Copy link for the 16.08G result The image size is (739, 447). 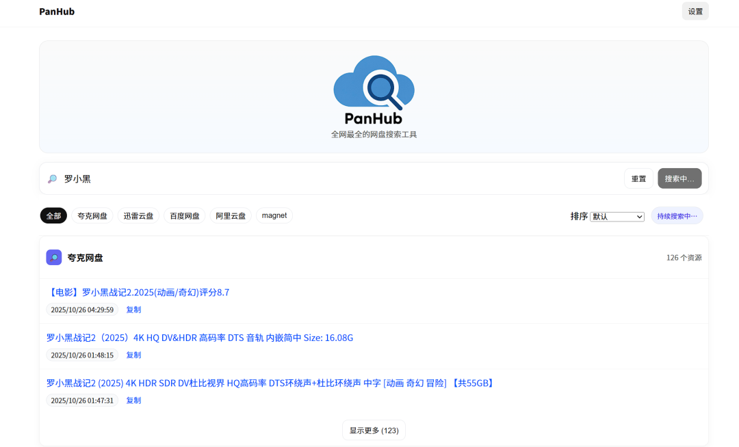pyautogui.click(x=133, y=355)
